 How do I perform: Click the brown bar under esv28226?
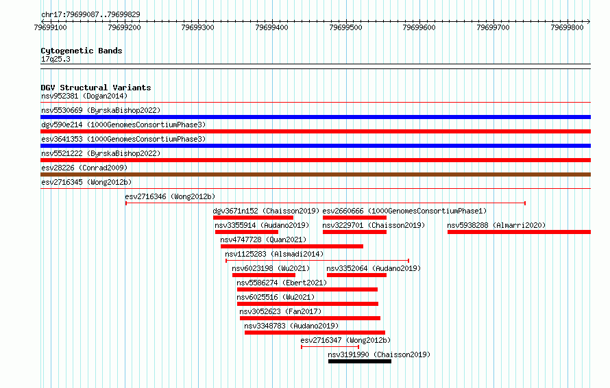315,174
